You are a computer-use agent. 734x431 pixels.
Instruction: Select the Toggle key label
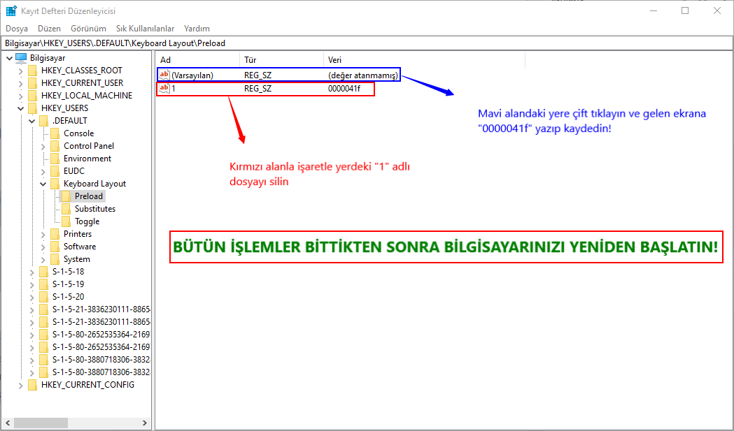87,221
